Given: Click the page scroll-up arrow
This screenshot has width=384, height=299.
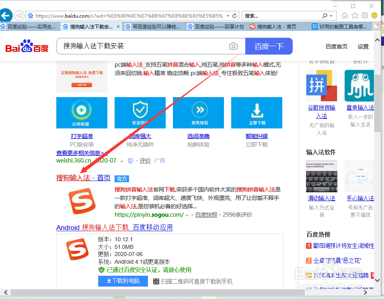Looking at the screenshot, I should pyautogui.click(x=378, y=40).
